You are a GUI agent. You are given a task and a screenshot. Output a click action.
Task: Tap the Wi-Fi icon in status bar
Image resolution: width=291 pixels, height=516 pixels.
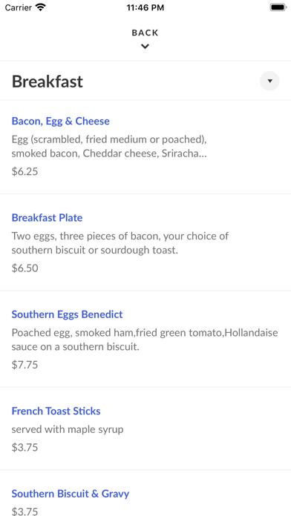[41, 7]
